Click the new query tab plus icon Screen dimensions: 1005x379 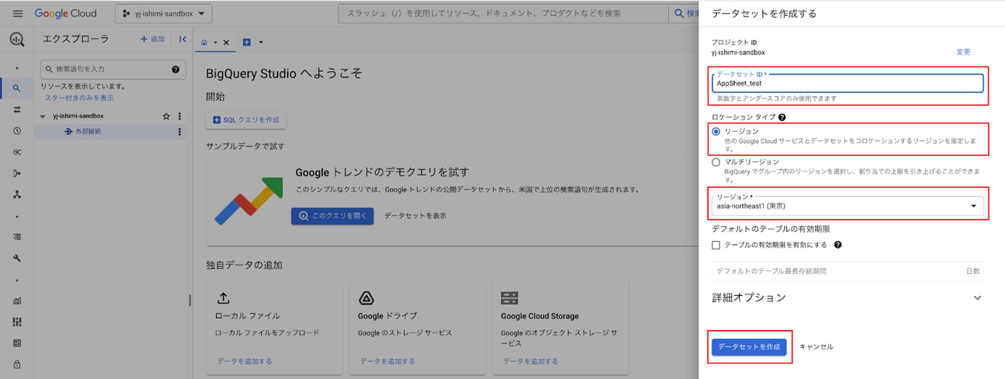click(x=247, y=43)
